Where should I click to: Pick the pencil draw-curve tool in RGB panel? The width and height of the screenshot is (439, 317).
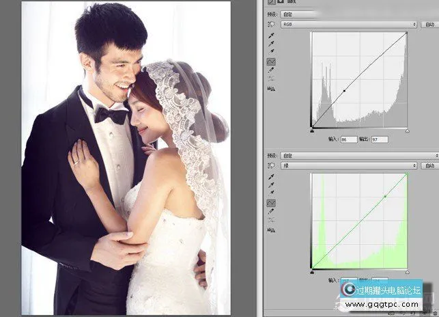point(271,70)
